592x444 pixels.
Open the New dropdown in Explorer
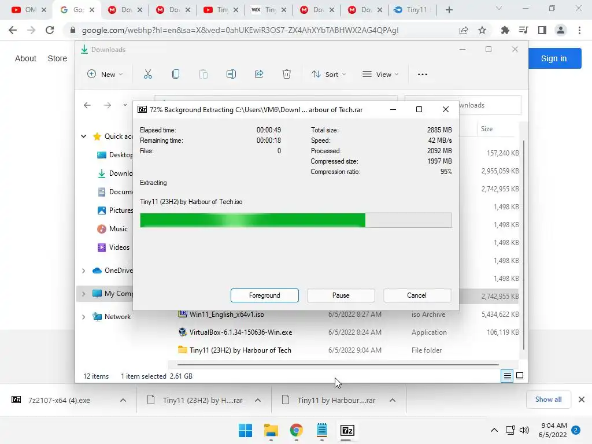click(105, 75)
